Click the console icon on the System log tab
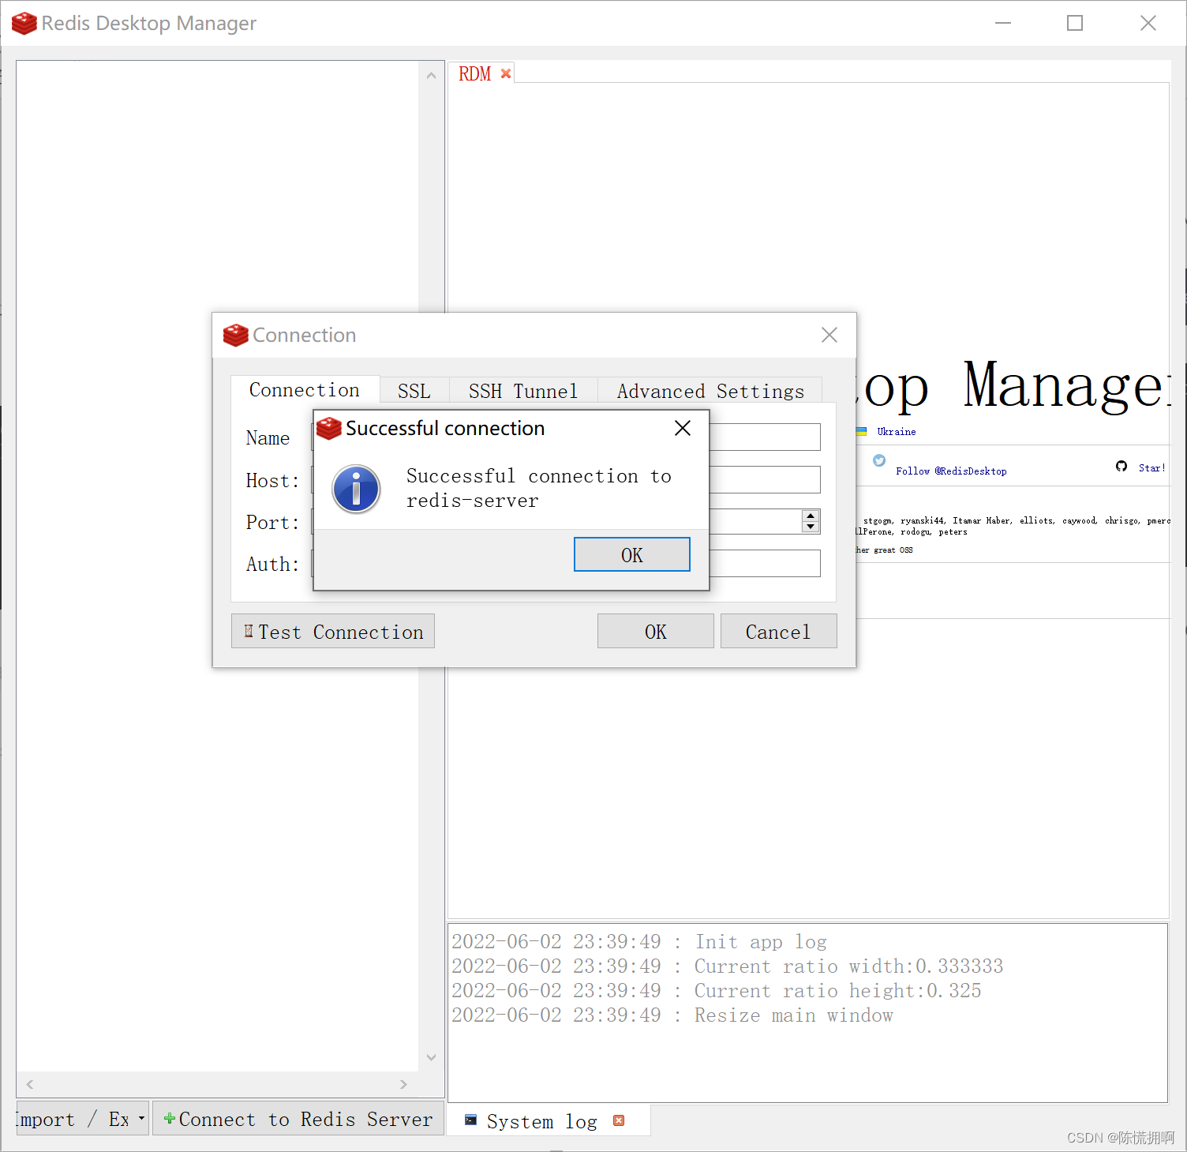This screenshot has height=1152, width=1187. [x=471, y=1120]
